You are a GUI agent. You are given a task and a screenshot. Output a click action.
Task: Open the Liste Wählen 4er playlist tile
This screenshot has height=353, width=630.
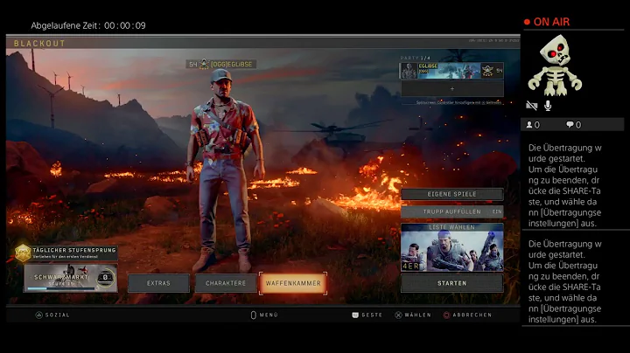tap(452, 247)
